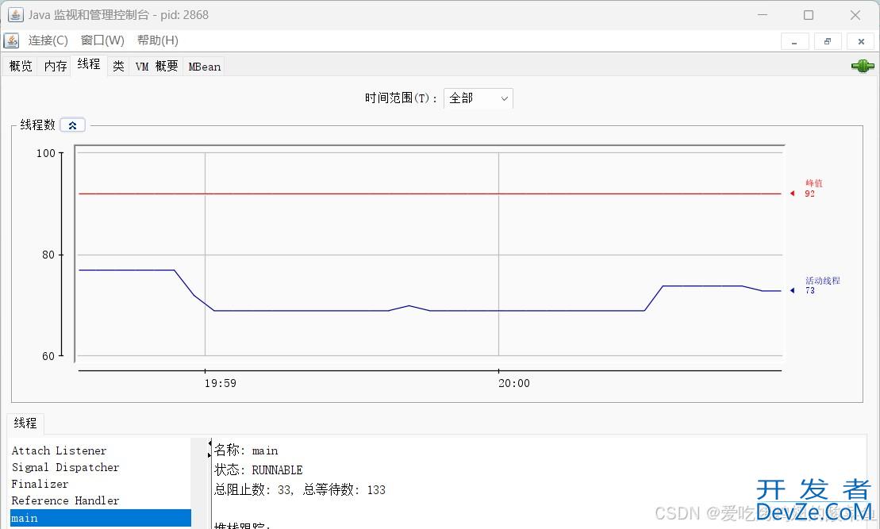The width and height of the screenshot is (880, 529).
Task: Click the red 峰值 92 legend marker
Action: 792,194
